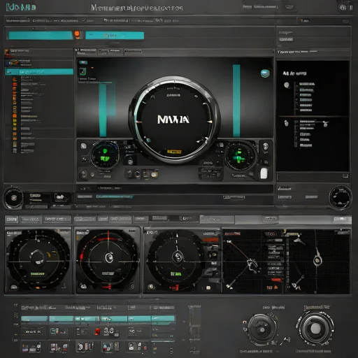Open the radar dial panel with yellow markings
The height and width of the screenshot is (358, 358).
point(38,260)
